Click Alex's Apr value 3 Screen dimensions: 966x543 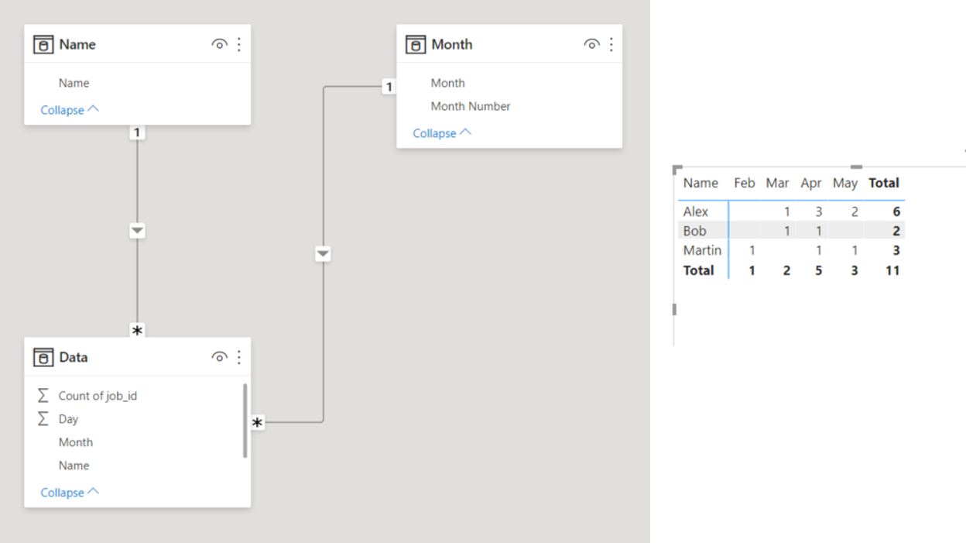(x=818, y=211)
